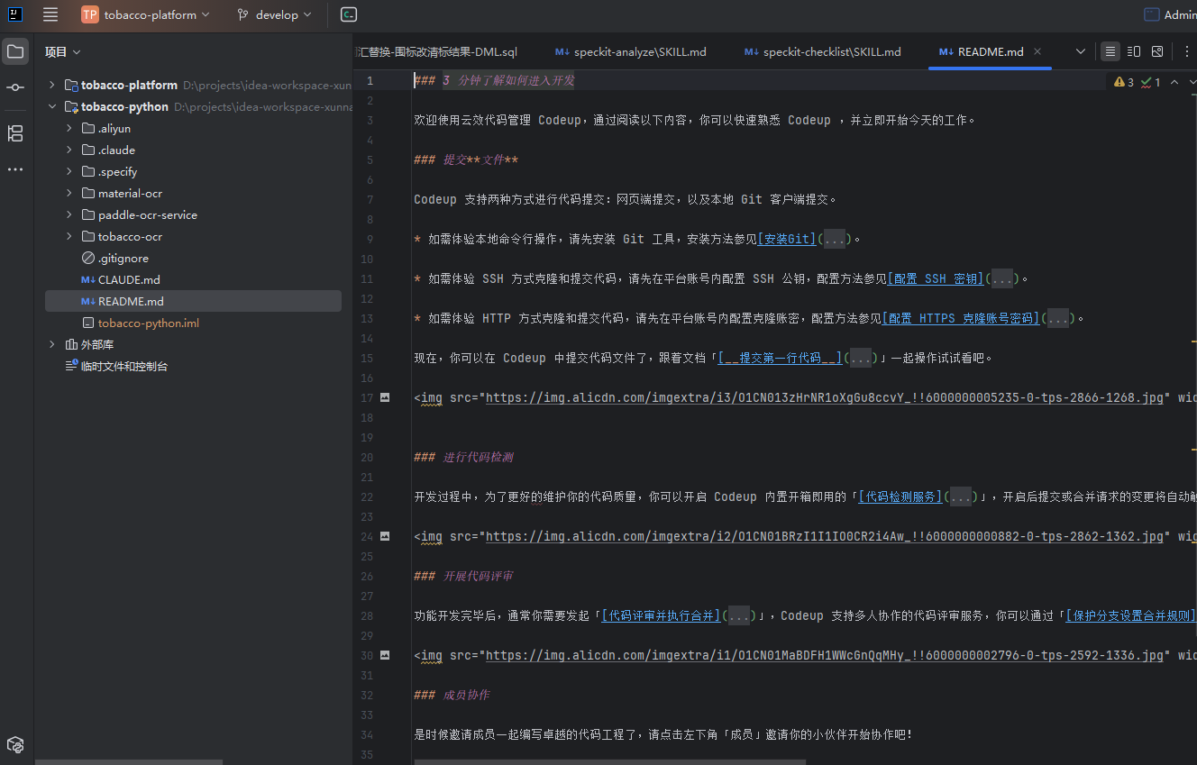The width and height of the screenshot is (1197, 765).
Task: Expand the folded link URL on line 13
Action: coord(1058,318)
